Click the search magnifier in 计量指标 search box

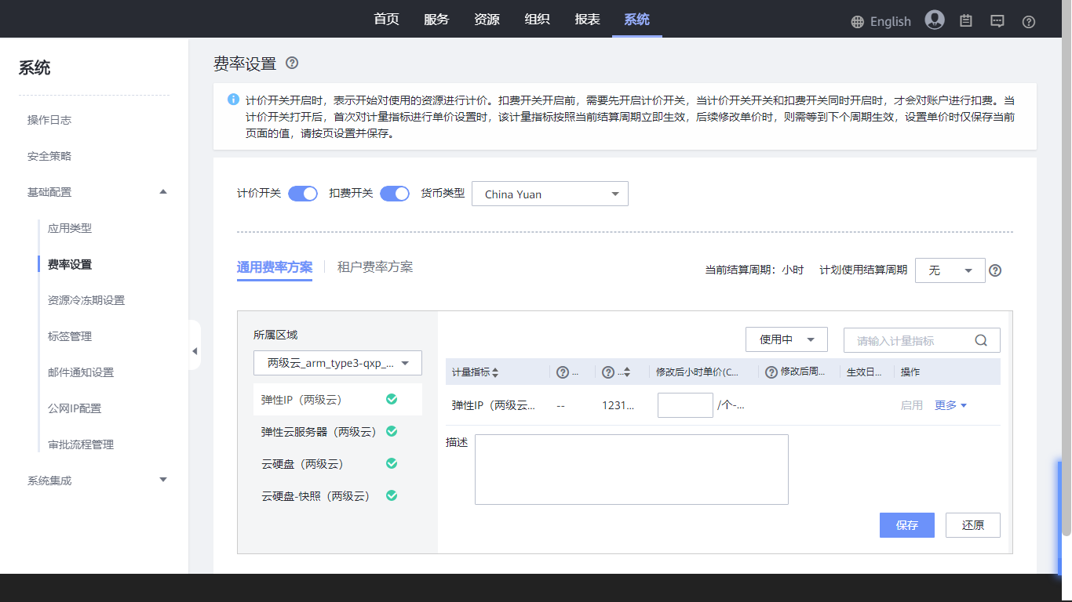981,340
